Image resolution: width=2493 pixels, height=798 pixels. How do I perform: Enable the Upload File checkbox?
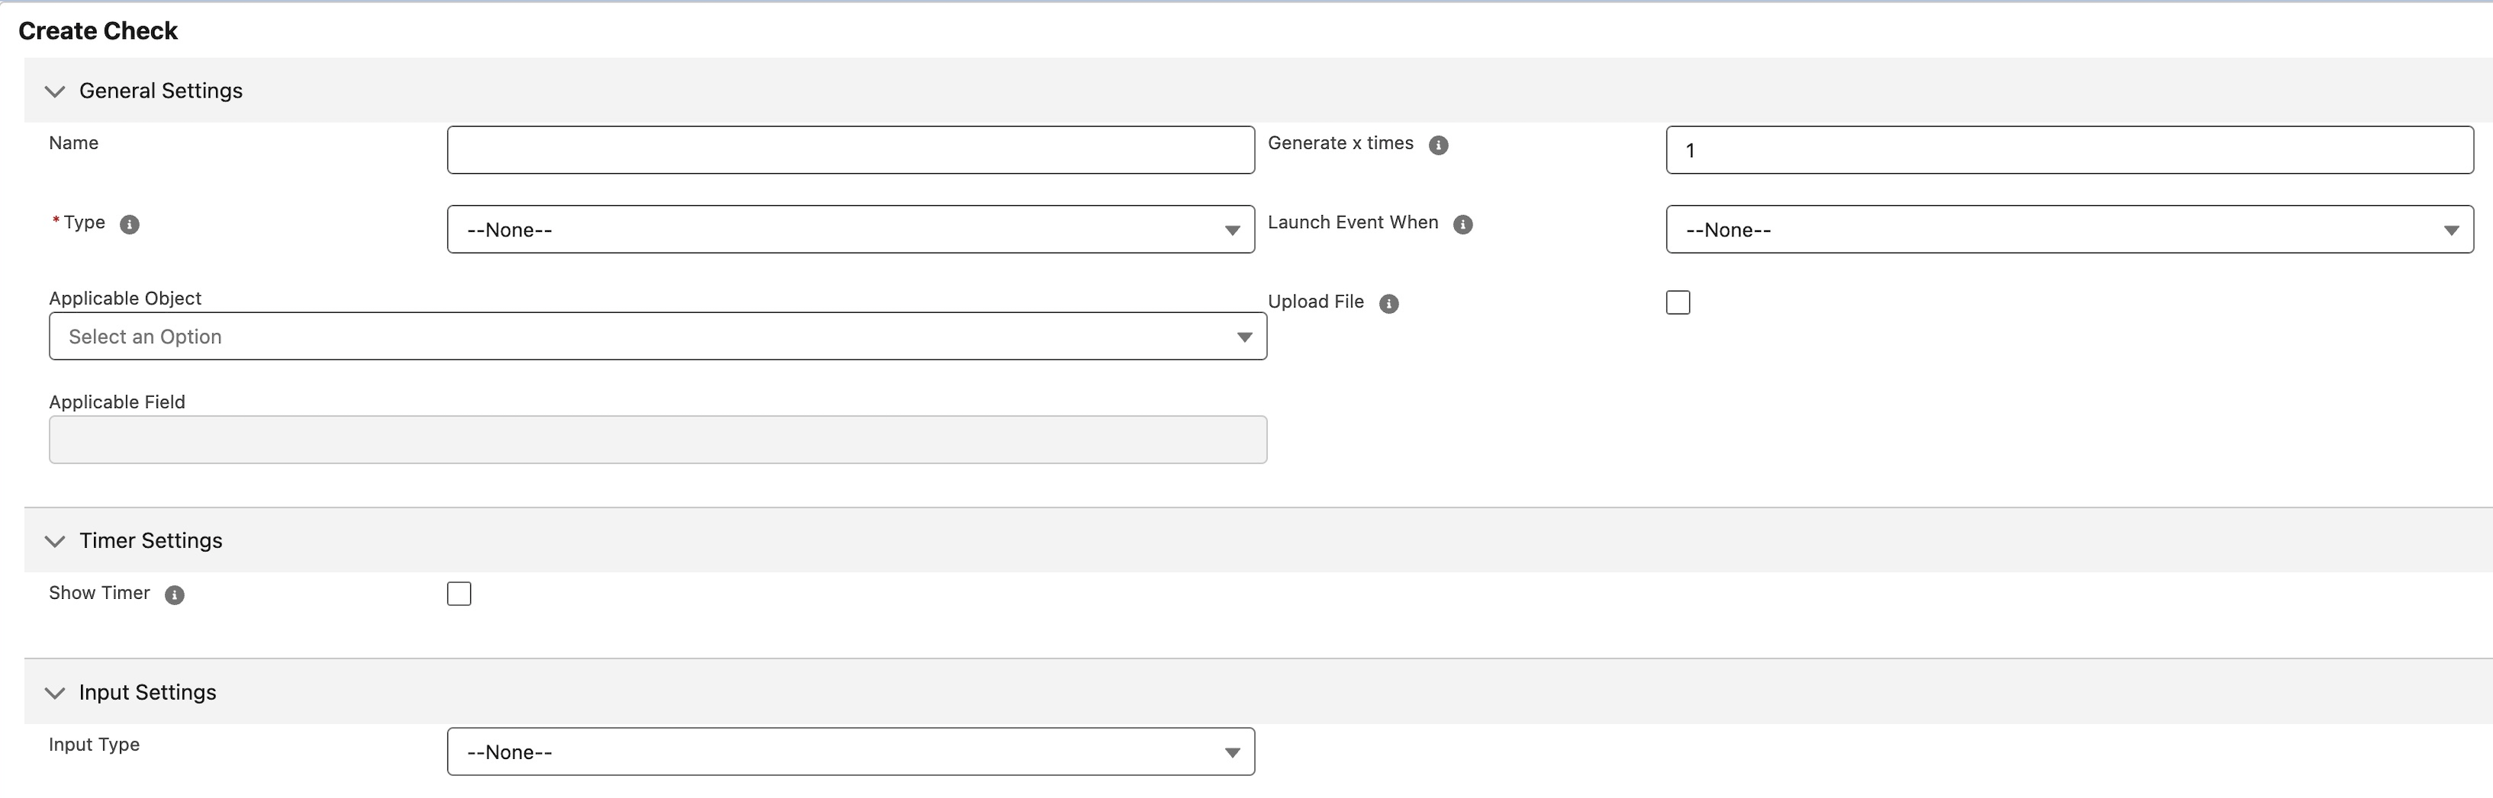(1677, 303)
